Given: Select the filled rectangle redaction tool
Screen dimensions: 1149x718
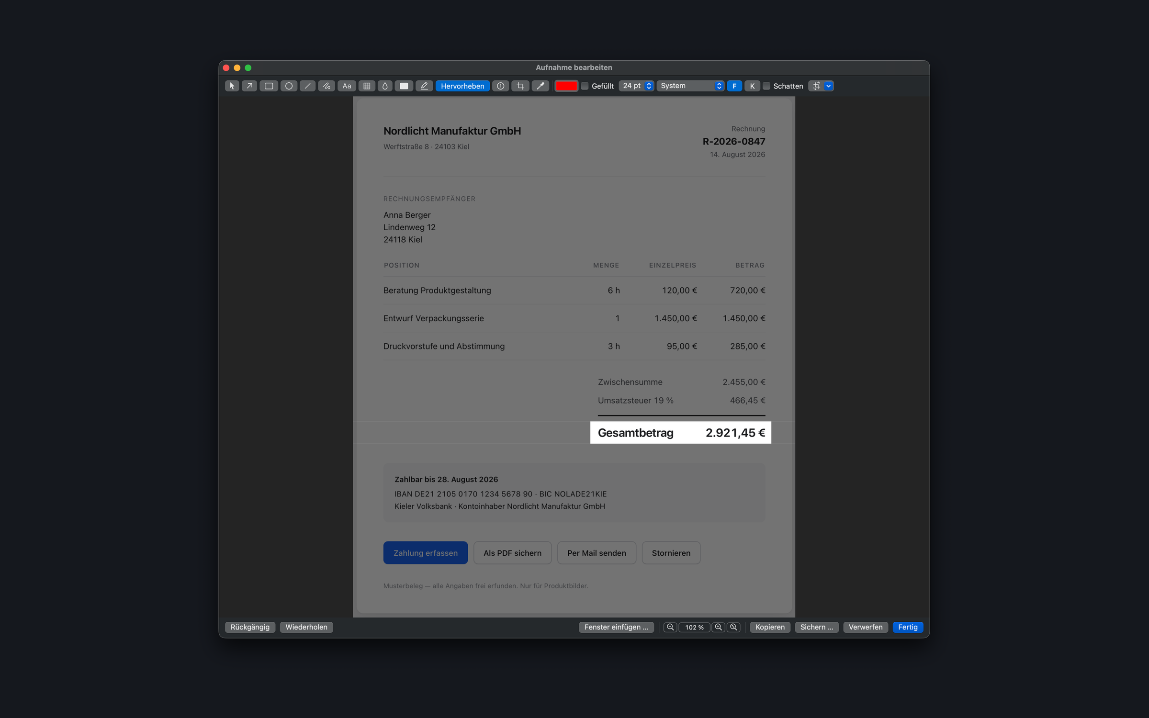Looking at the screenshot, I should tap(404, 86).
